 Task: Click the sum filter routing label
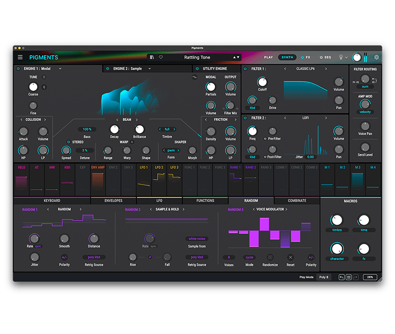point(365,86)
